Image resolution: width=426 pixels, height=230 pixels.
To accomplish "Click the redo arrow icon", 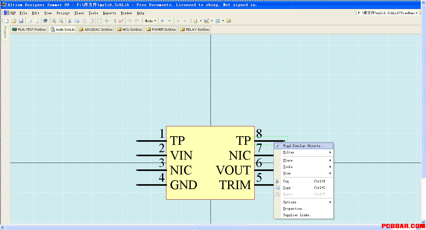I will pyautogui.click(x=137, y=21).
